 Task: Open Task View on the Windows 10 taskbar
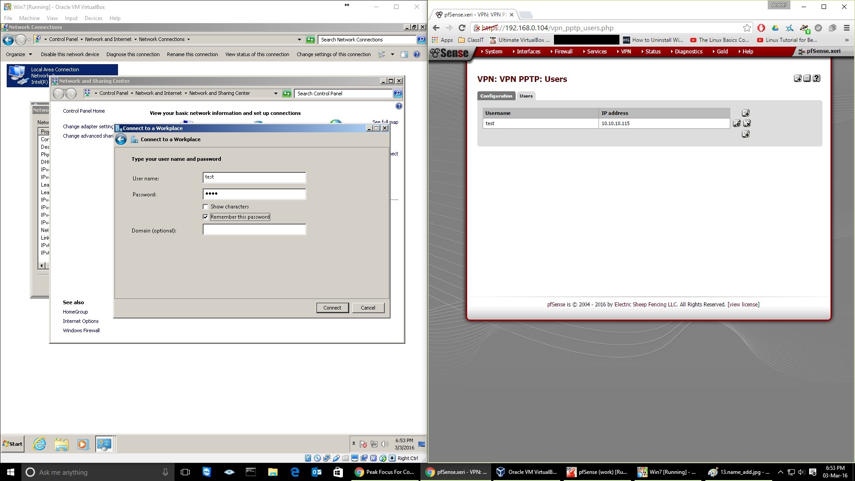pos(185,472)
